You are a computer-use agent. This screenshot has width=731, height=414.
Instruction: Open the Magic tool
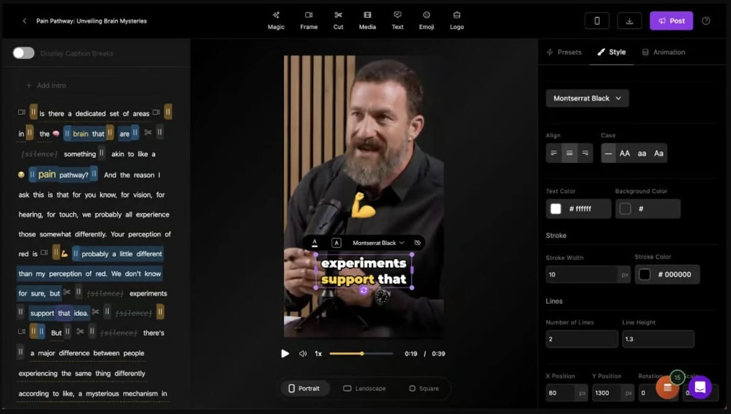[276, 20]
